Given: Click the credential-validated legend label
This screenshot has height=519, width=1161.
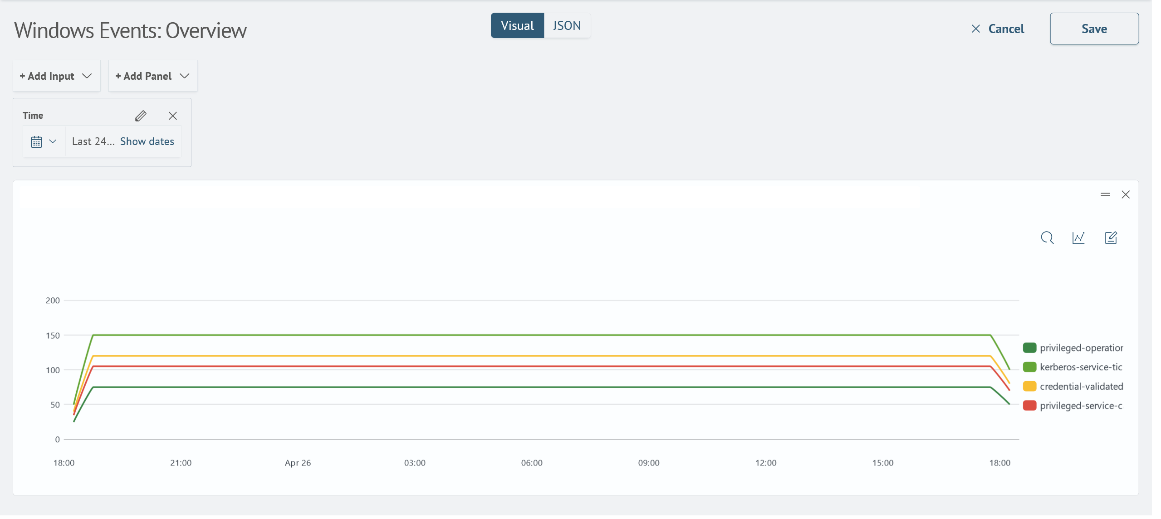Looking at the screenshot, I should tap(1082, 387).
